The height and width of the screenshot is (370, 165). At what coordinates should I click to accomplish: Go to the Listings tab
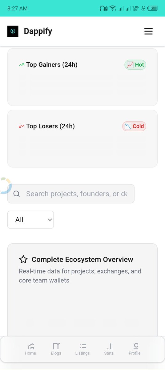click(82, 349)
